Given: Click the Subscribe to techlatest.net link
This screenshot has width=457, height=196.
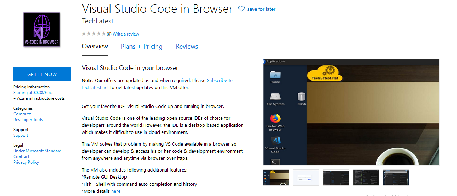Looking at the screenshot, I should click(157, 84).
